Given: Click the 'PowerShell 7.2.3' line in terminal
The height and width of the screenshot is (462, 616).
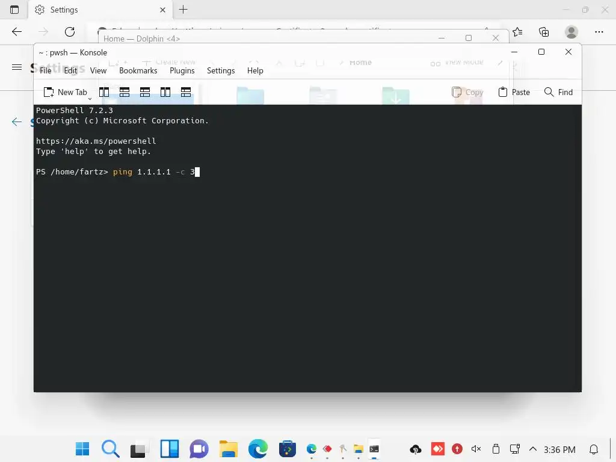Looking at the screenshot, I should click(x=74, y=111).
